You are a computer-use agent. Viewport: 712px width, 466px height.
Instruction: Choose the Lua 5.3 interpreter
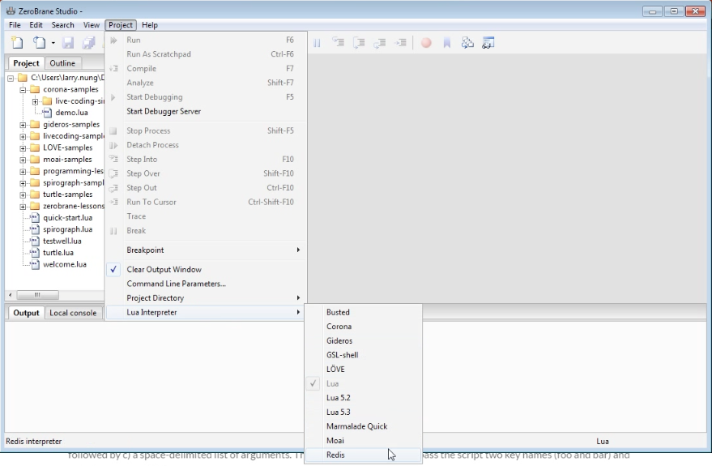click(x=363, y=412)
